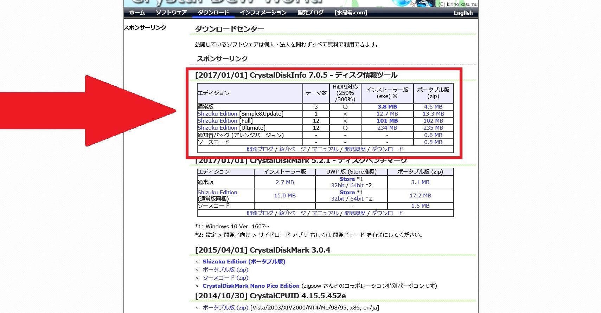Open 開発履歴 link under CrystalDiskMark table
This screenshot has height=313, width=601.
click(355, 213)
